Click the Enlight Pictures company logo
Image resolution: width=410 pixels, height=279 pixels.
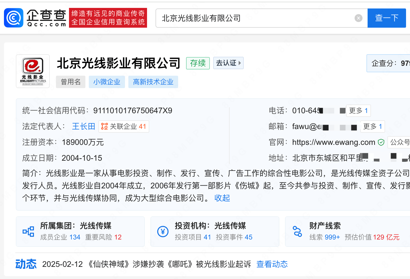tap(33, 71)
